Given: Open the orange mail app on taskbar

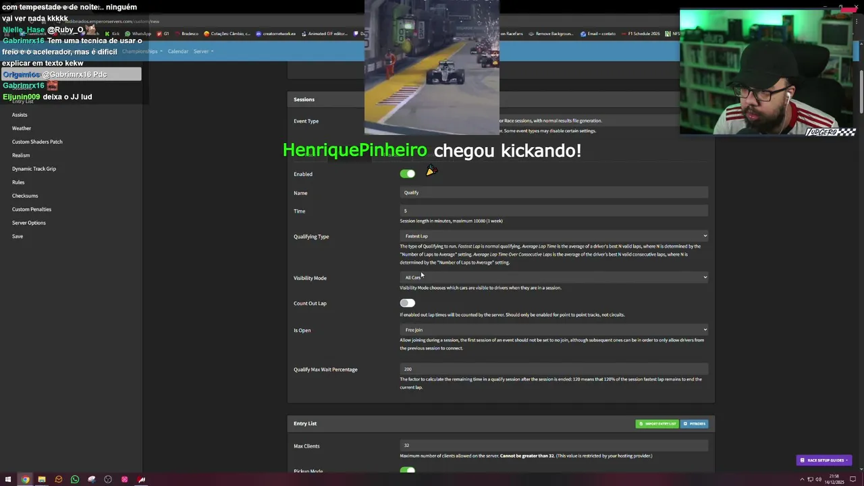Looking at the screenshot, I should (x=58, y=479).
